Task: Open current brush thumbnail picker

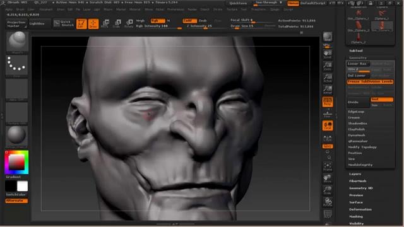Action: click(17, 42)
